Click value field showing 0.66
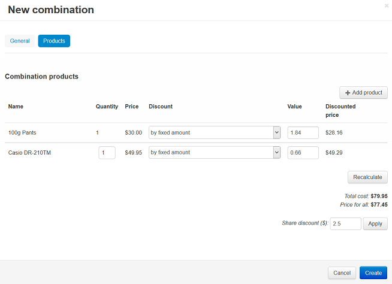Viewport: 392px width, 284px height. point(303,153)
